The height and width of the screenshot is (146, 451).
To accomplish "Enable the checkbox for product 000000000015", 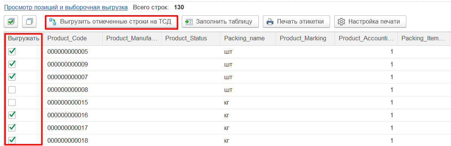I will tap(12, 102).
